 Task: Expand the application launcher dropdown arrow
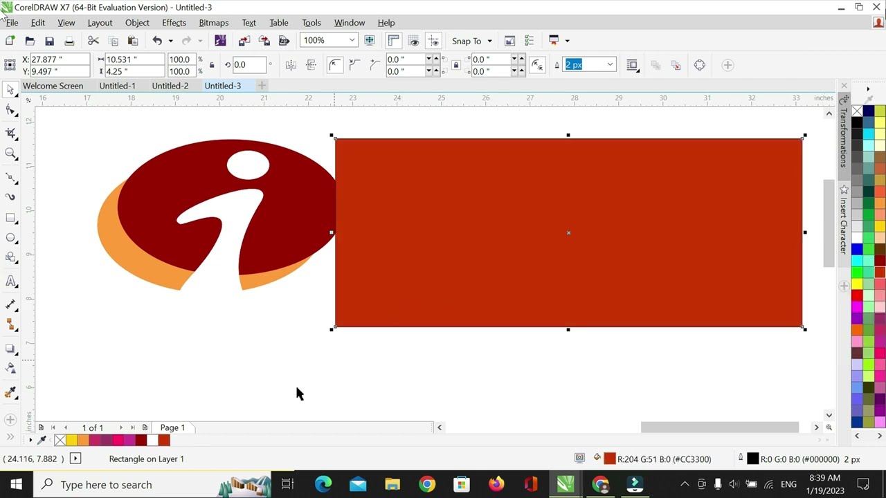(x=567, y=41)
